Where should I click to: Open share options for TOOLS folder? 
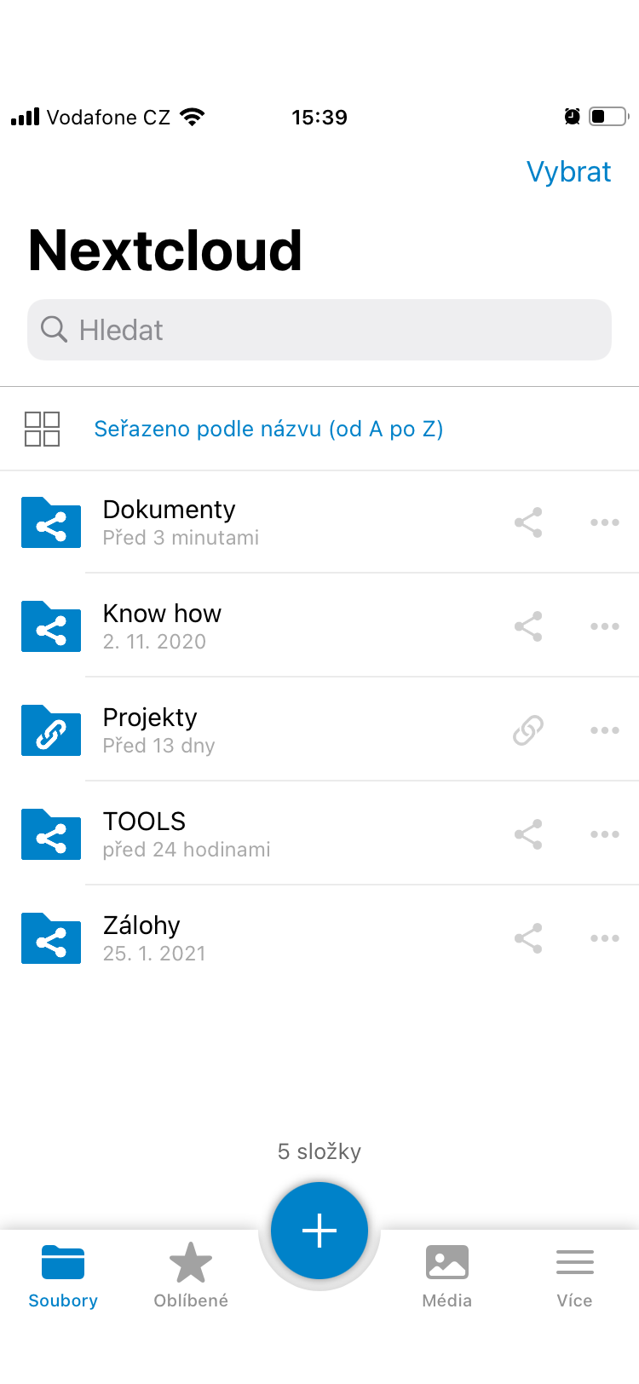(528, 834)
